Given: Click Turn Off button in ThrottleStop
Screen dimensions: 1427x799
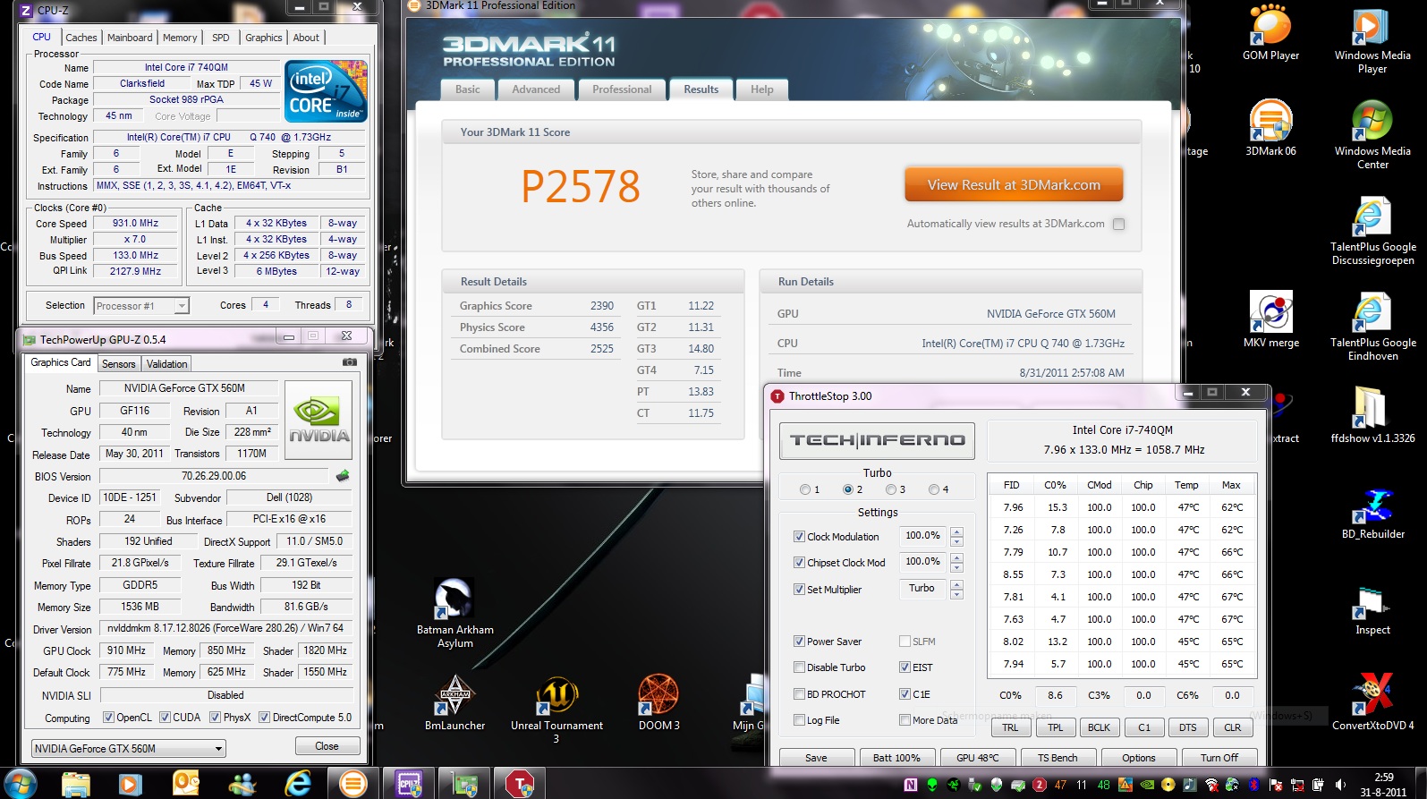Looking at the screenshot, I should point(1219,758).
